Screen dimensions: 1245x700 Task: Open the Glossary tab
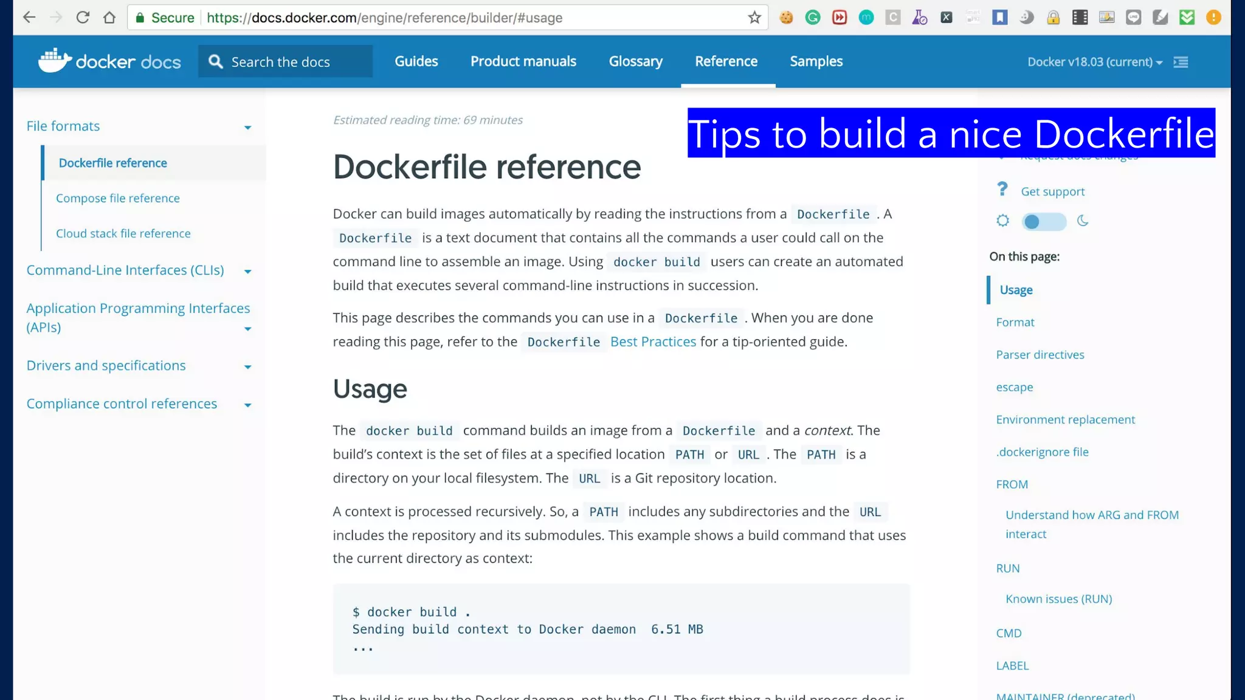pyautogui.click(x=635, y=61)
